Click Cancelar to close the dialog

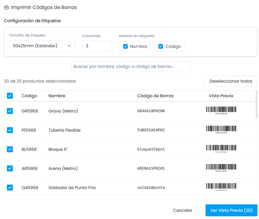[x=183, y=210]
